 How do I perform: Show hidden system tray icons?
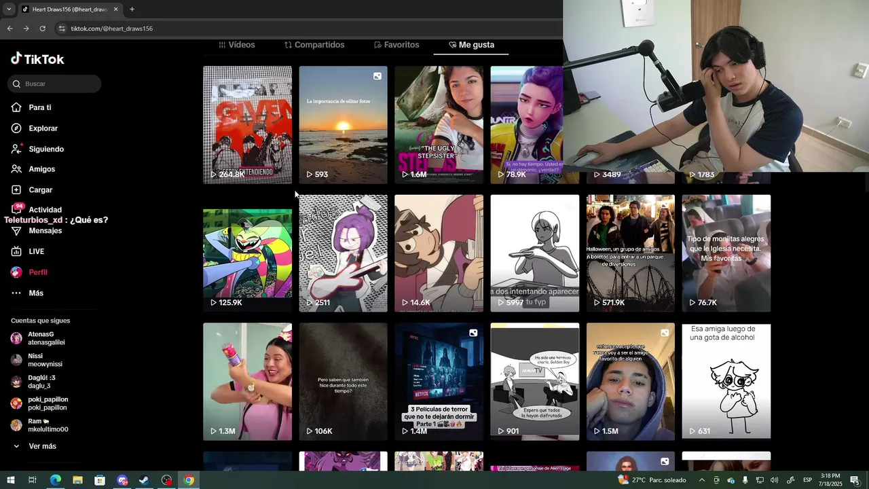pos(701,480)
